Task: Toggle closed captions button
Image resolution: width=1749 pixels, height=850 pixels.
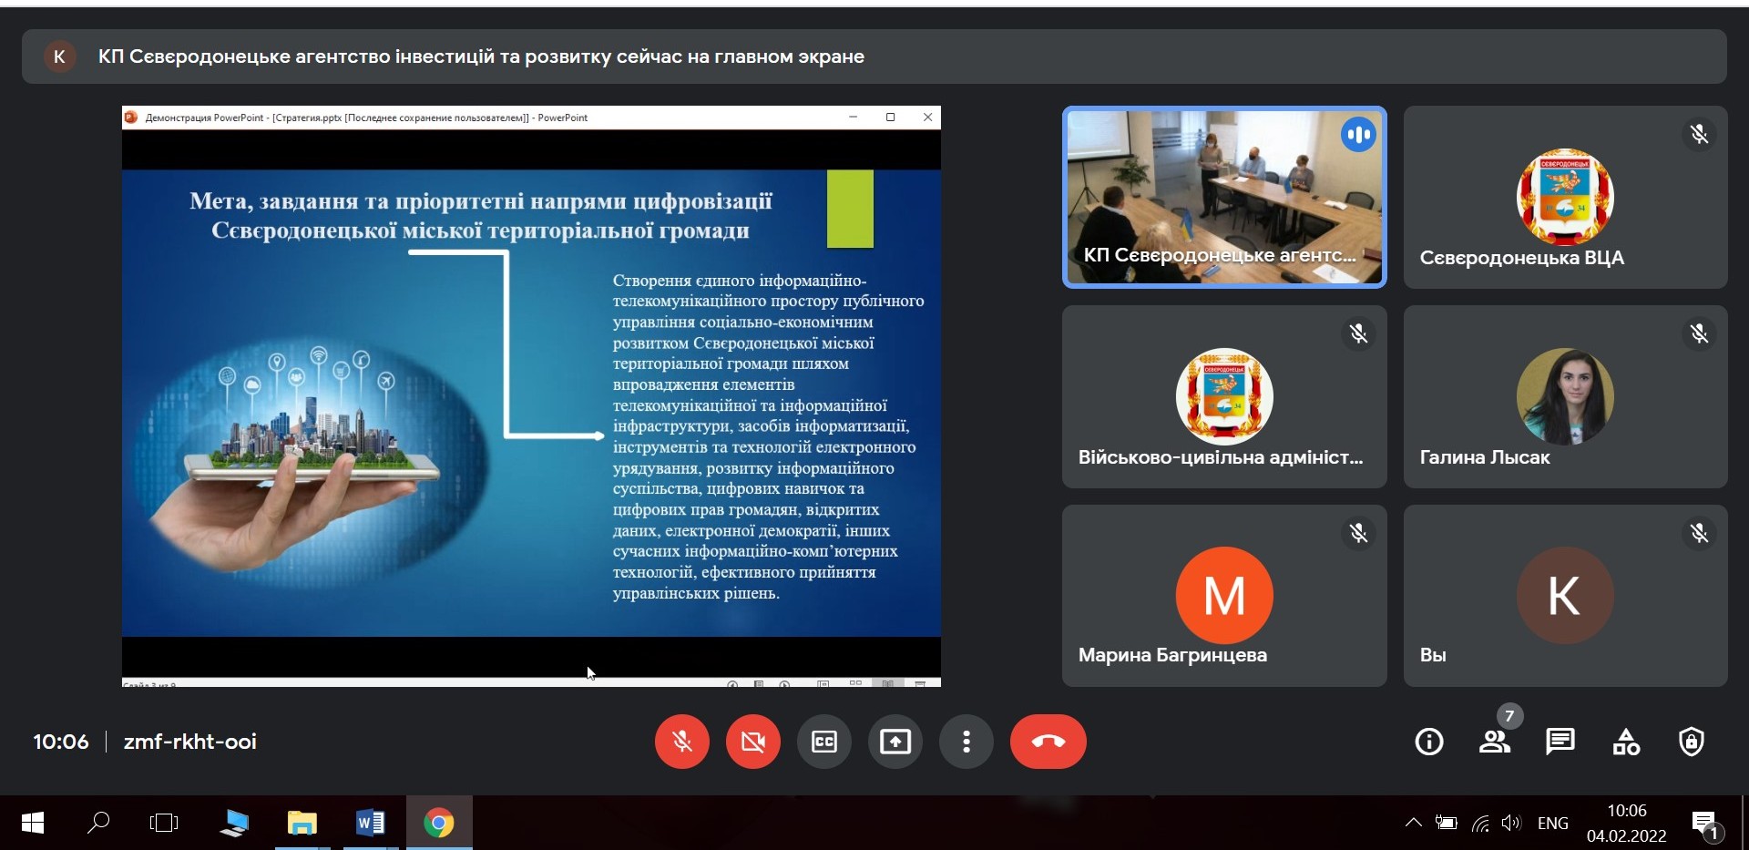Action: coord(823,742)
